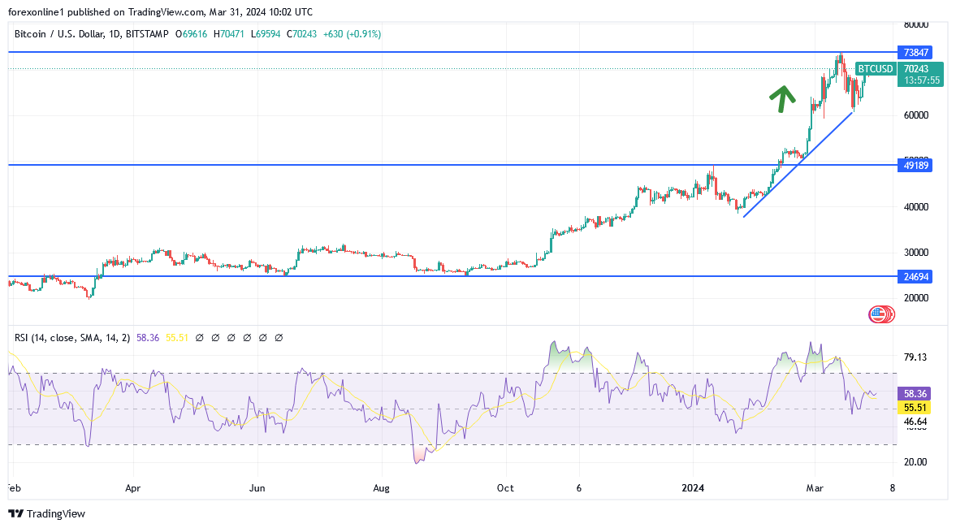Open the RSI (14, close, SMA, 14, 2) legend
This screenshot has width=956, height=528.
point(72,337)
